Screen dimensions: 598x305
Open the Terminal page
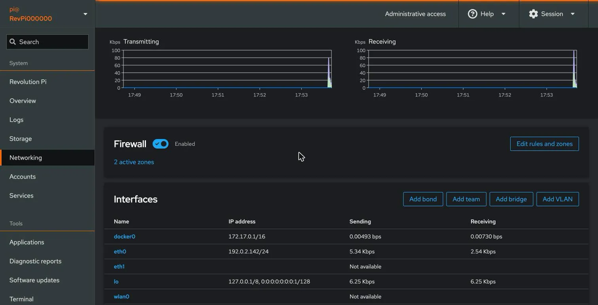pyautogui.click(x=47, y=299)
